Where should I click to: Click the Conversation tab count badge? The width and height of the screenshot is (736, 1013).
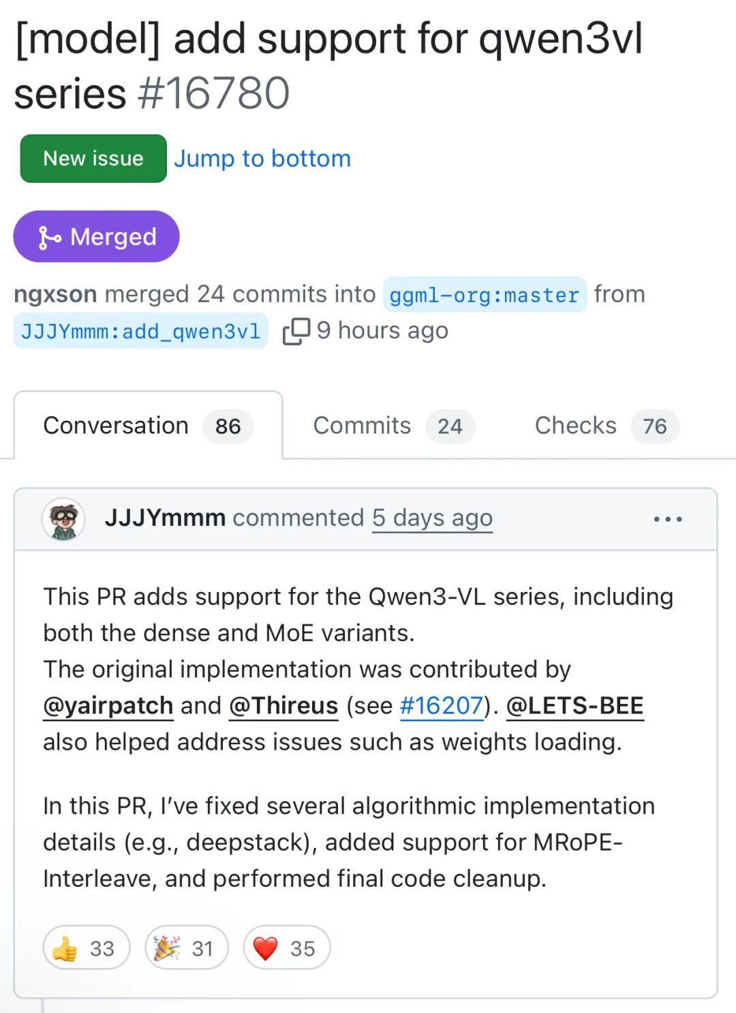[x=228, y=426]
